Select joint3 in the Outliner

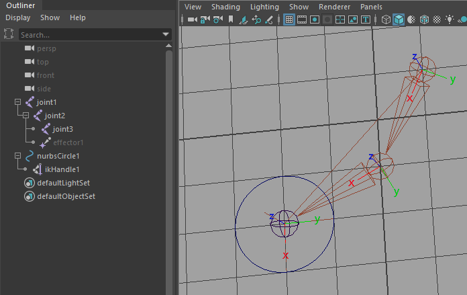(x=63, y=129)
